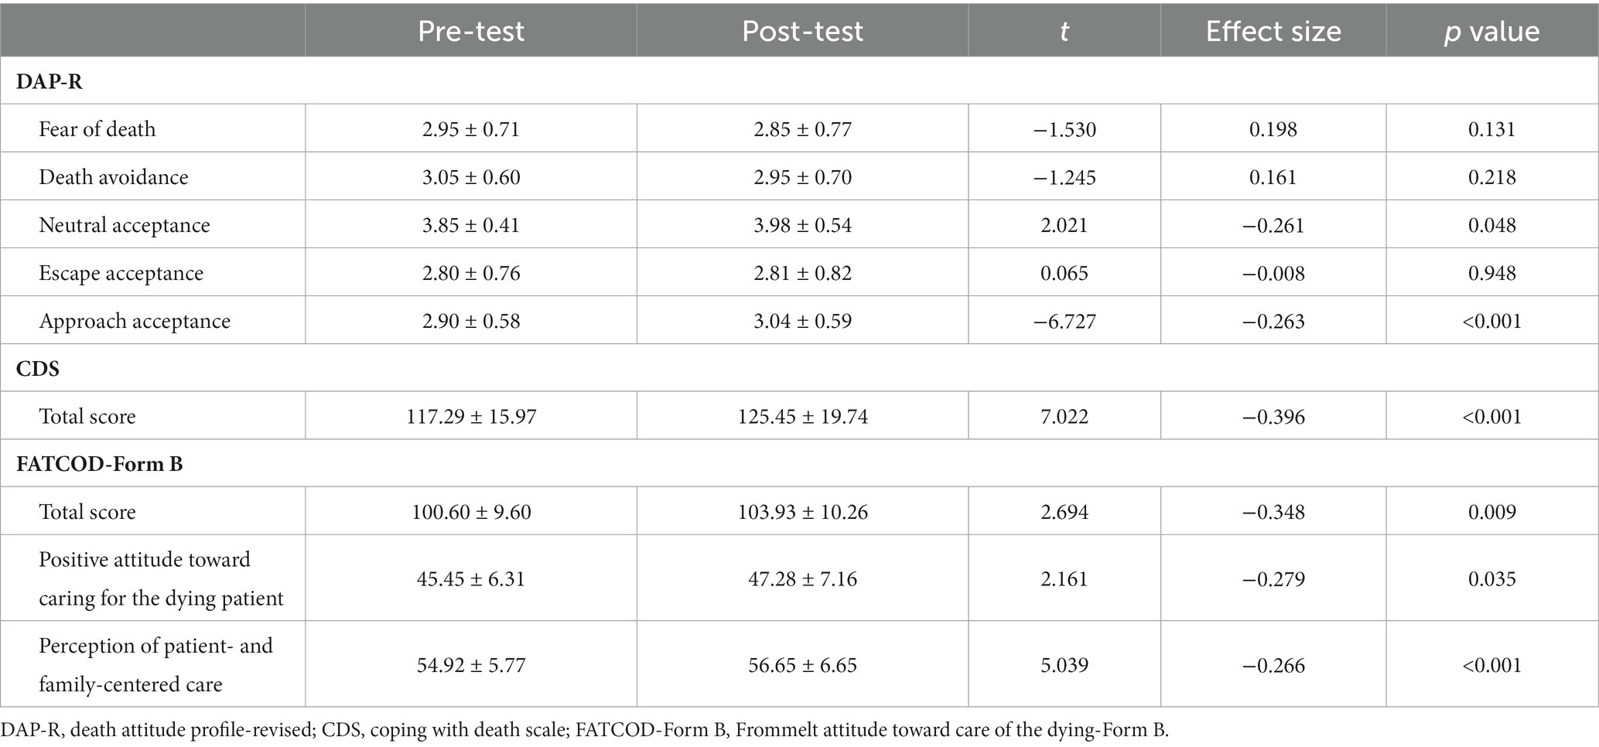Select the t column header
1599x747 pixels.
pyautogui.click(x=1064, y=31)
